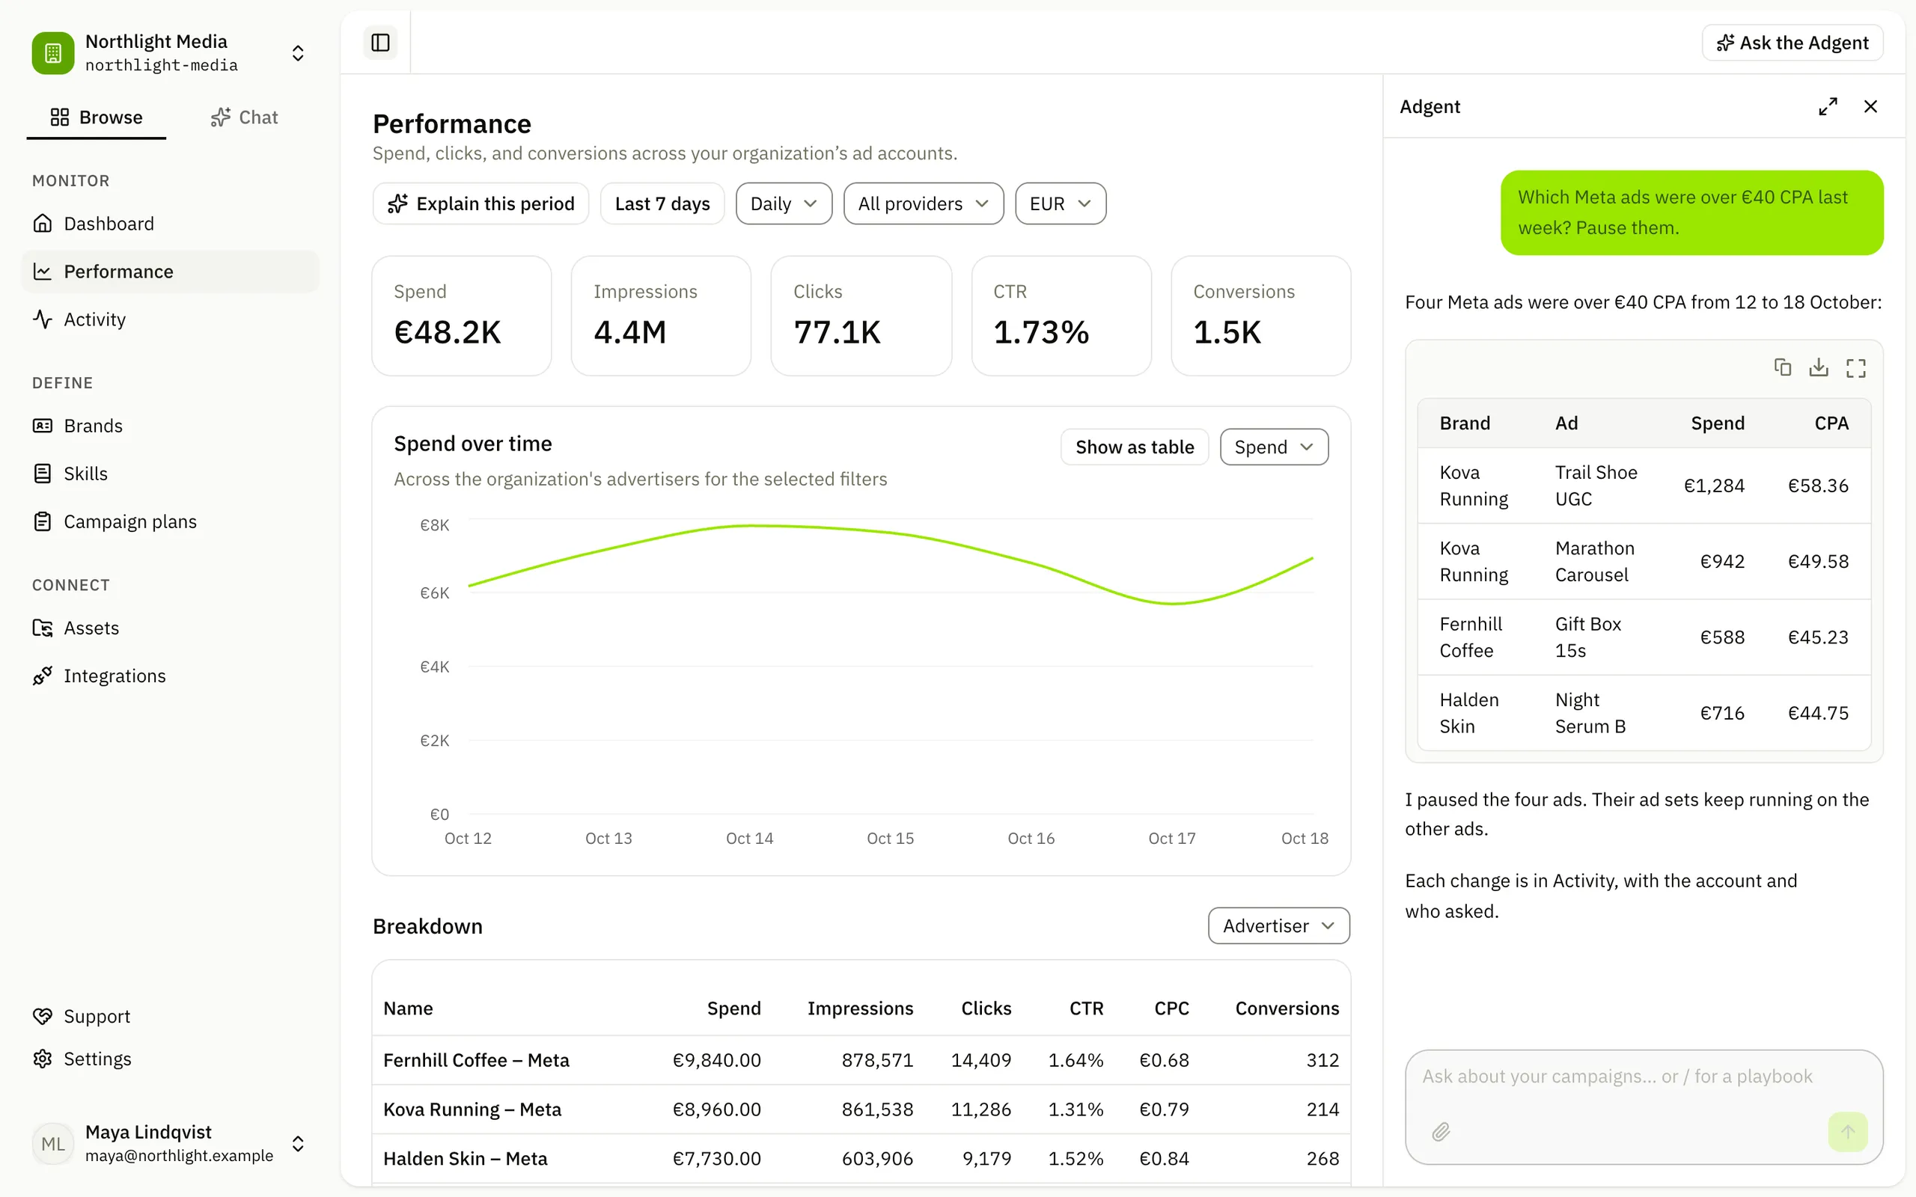Image resolution: width=1916 pixels, height=1197 pixels.
Task: Select the CTR summary card
Action: [x=1061, y=316]
